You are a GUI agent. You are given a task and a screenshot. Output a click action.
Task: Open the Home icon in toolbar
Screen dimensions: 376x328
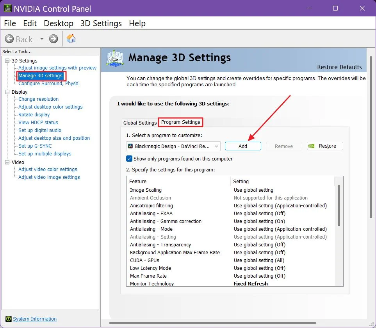pyautogui.click(x=71, y=38)
